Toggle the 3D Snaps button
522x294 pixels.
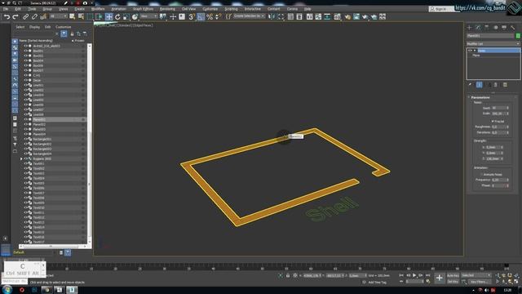pos(192,16)
